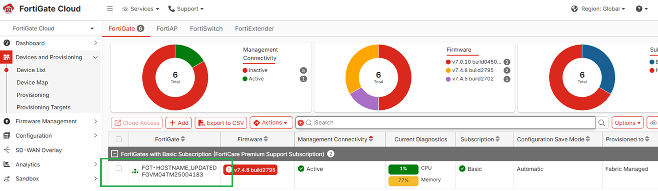658x191 pixels.
Task: Sort by the Provisioned to column arrows
Action: click(x=648, y=139)
